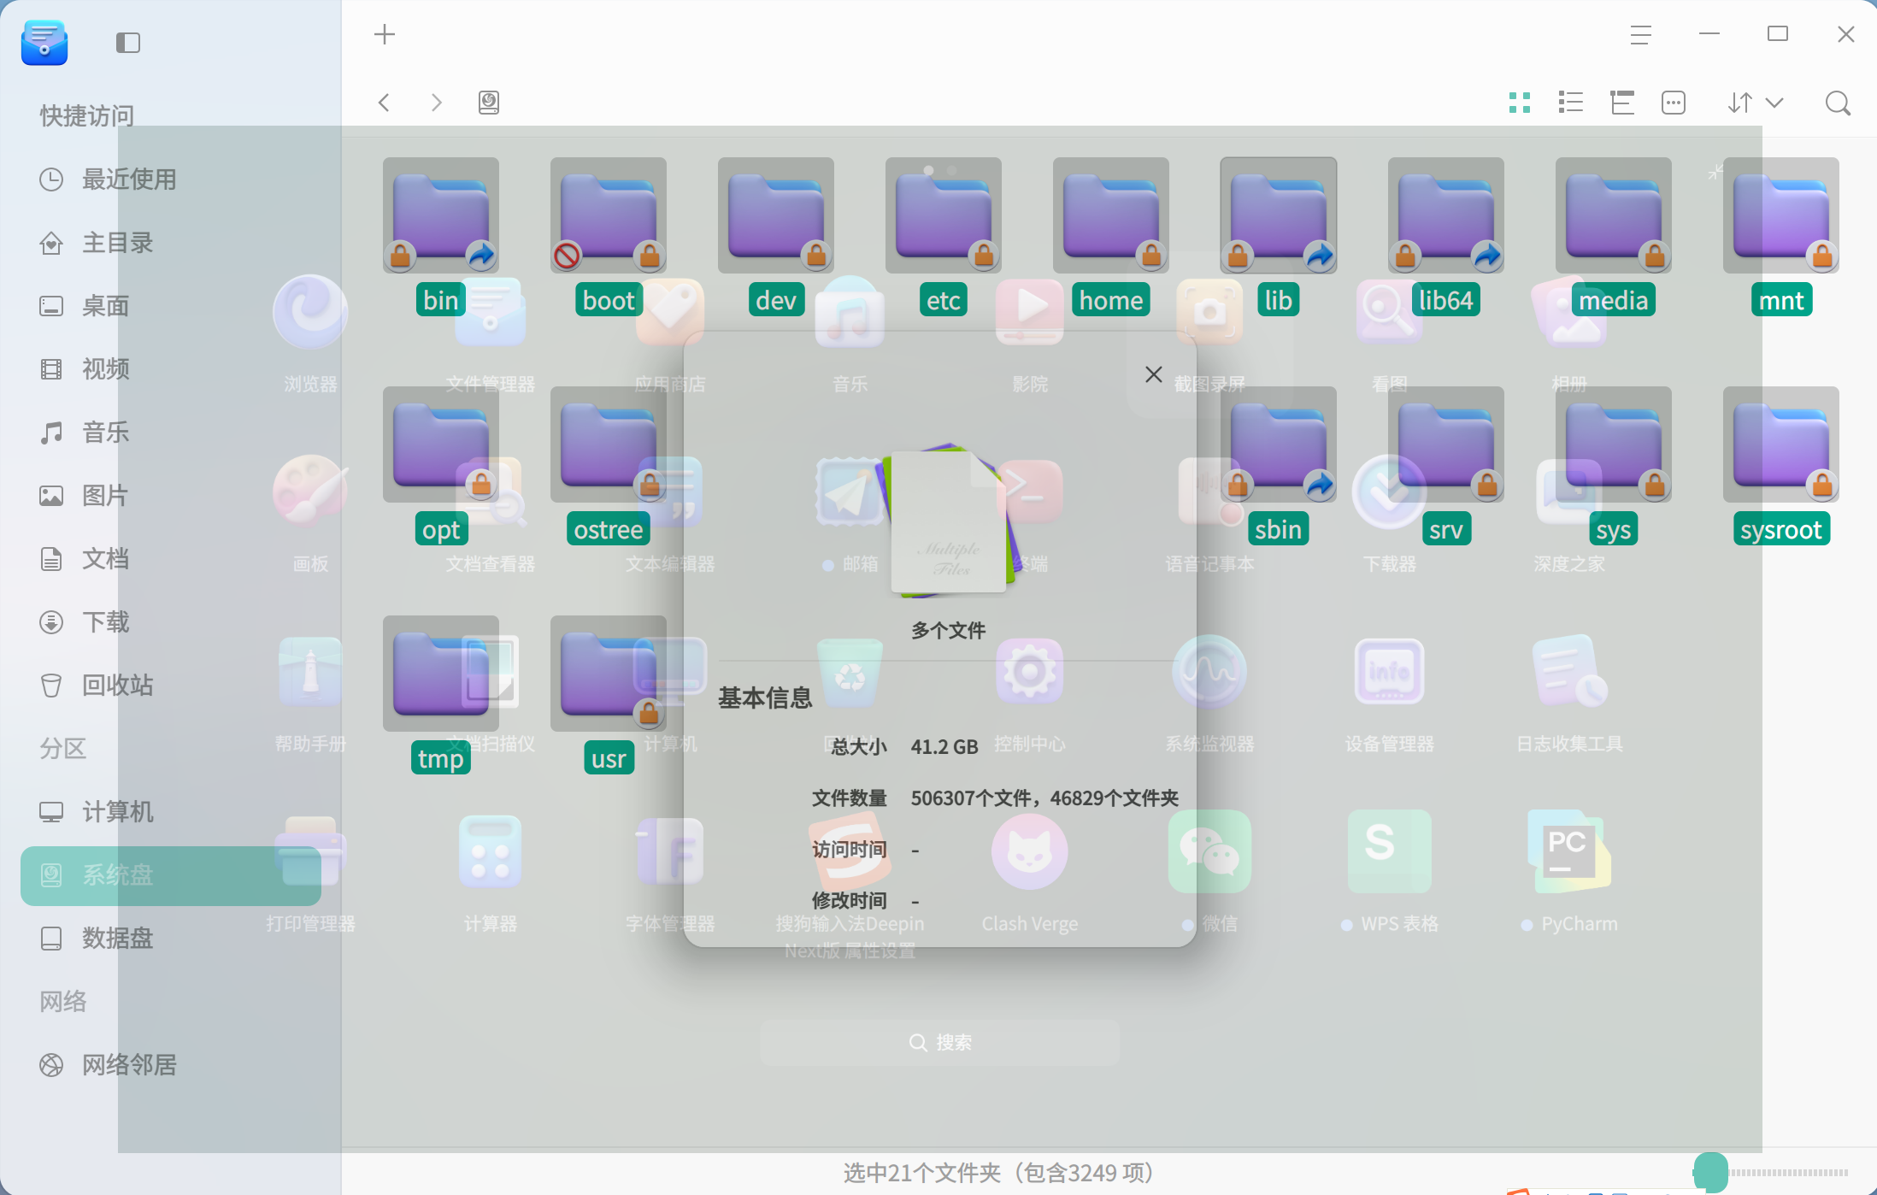
Task: Click the icon size zoom slider
Action: coord(1771,1172)
